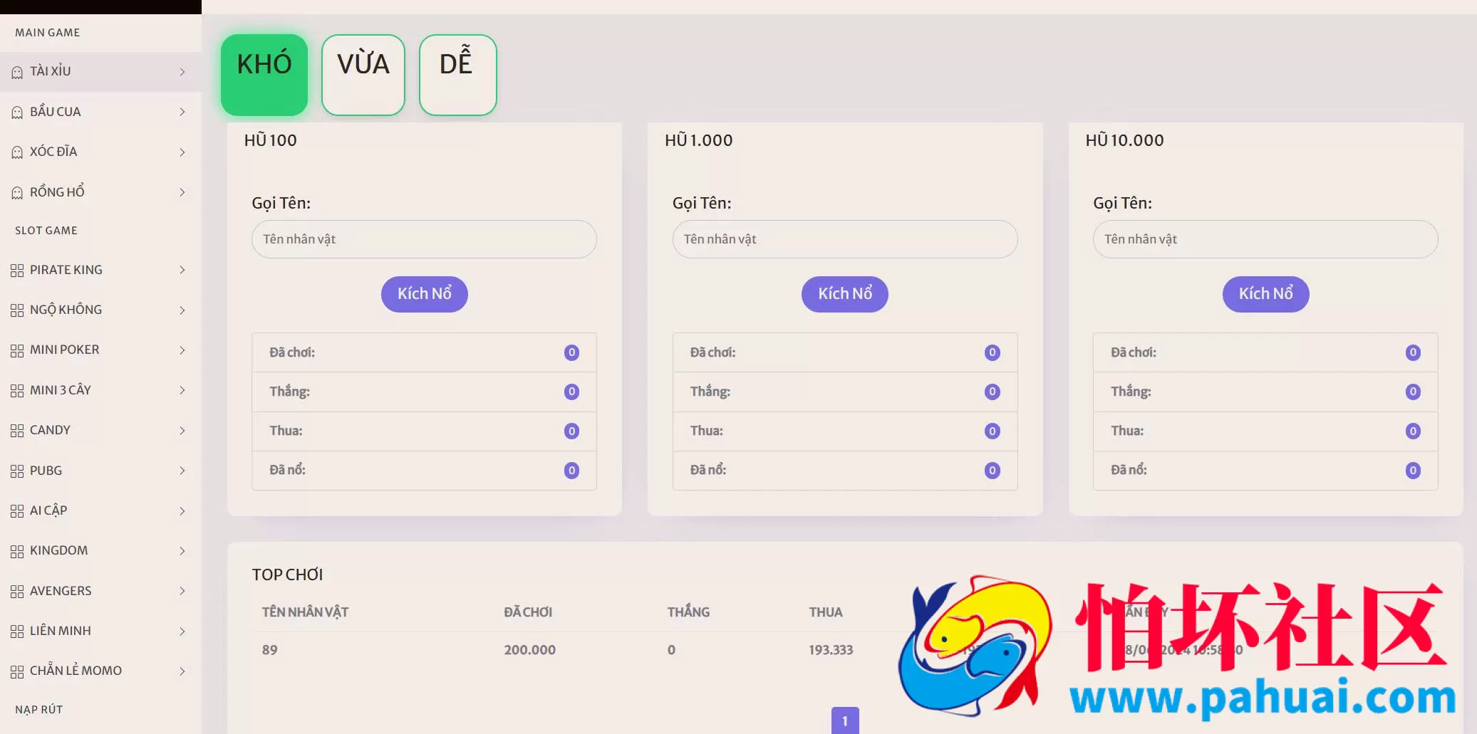1477x734 pixels.
Task: Expand the CHẴN LẺ MOMO chevron
Action: tap(182, 671)
